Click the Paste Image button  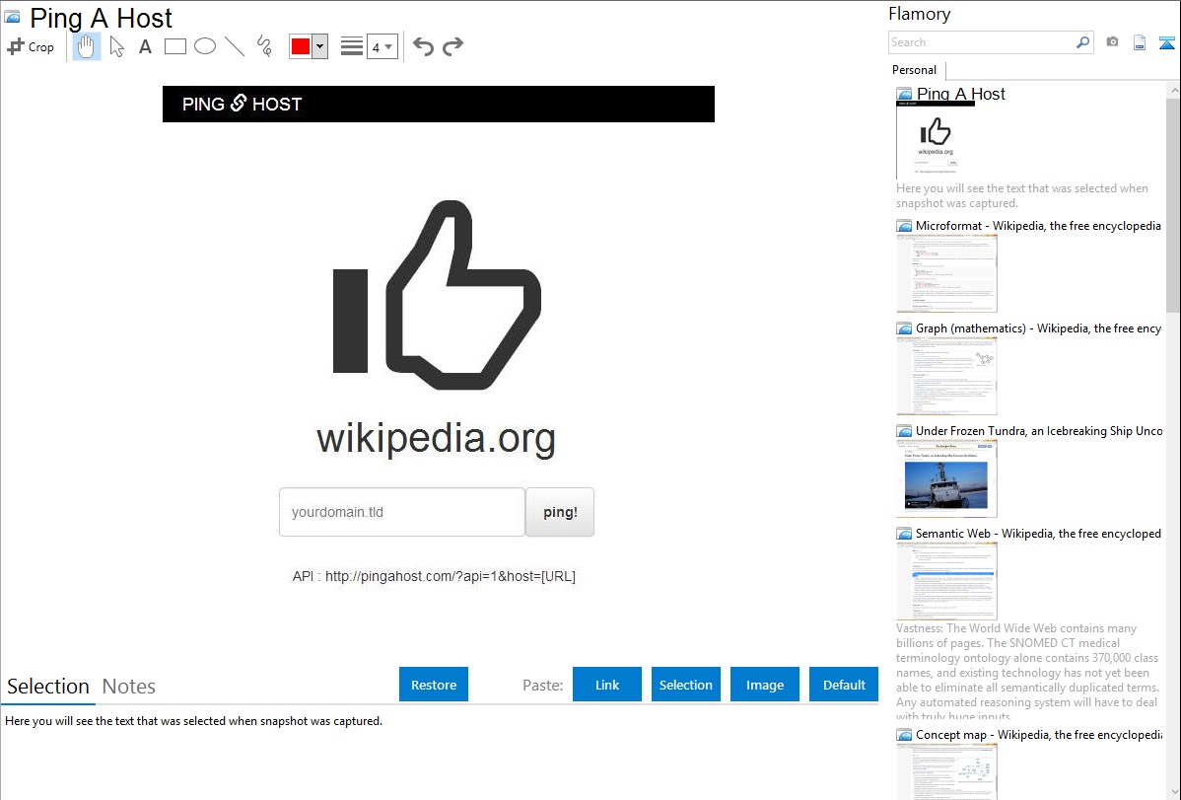pyautogui.click(x=765, y=685)
